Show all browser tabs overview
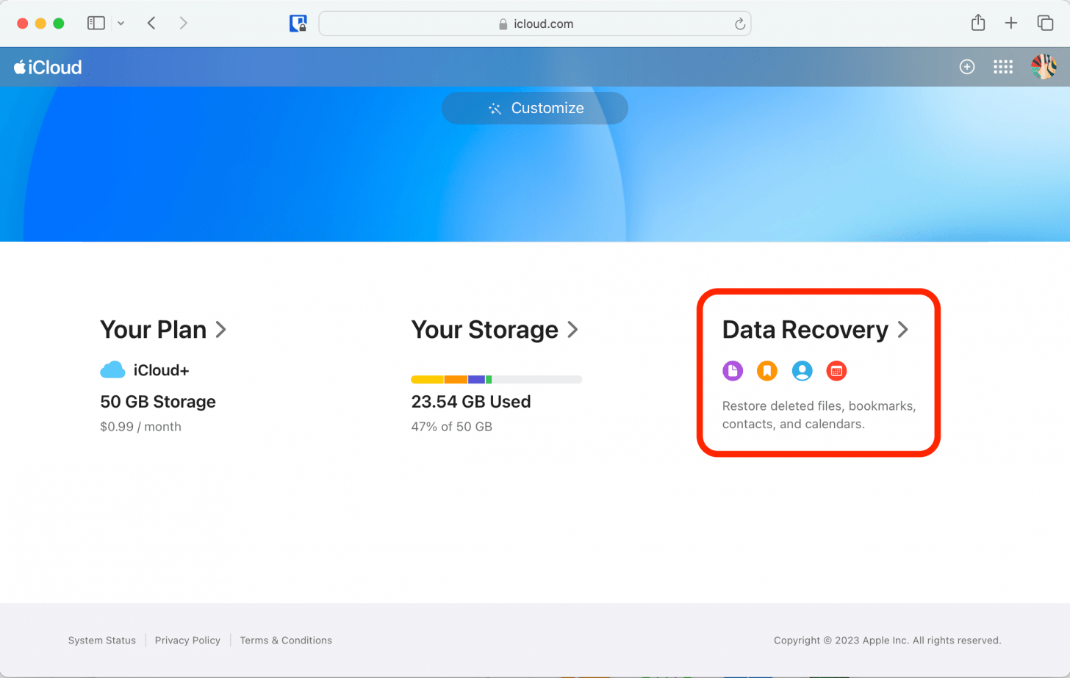 click(x=1044, y=23)
